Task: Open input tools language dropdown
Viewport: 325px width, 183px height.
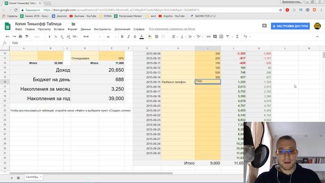Action: (247, 37)
